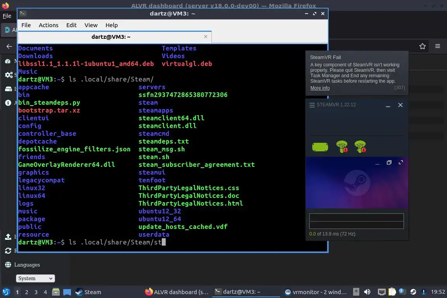
Task: Open removable media eject tray icon
Action: (x=356, y=292)
